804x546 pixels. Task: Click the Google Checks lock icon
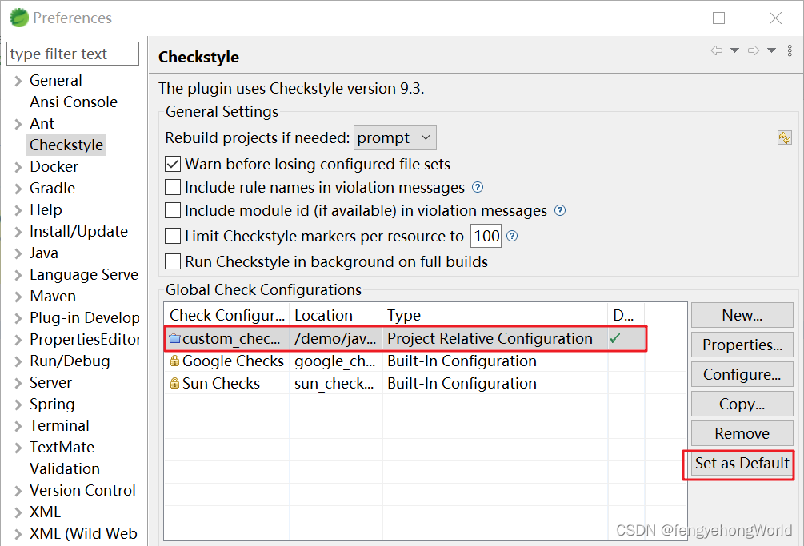coord(175,361)
